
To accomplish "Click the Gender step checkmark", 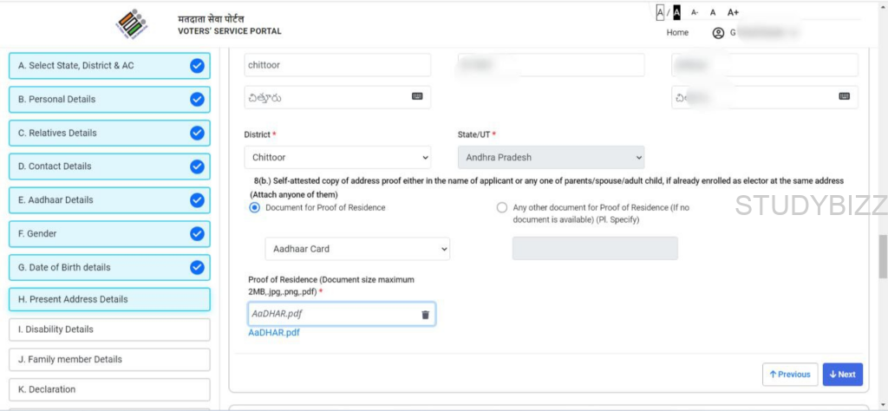I will [197, 233].
